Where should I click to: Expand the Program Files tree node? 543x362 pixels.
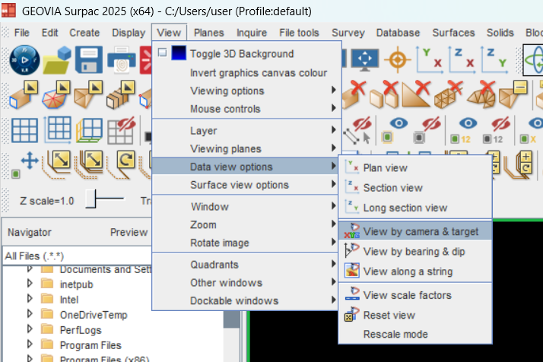[30, 345]
